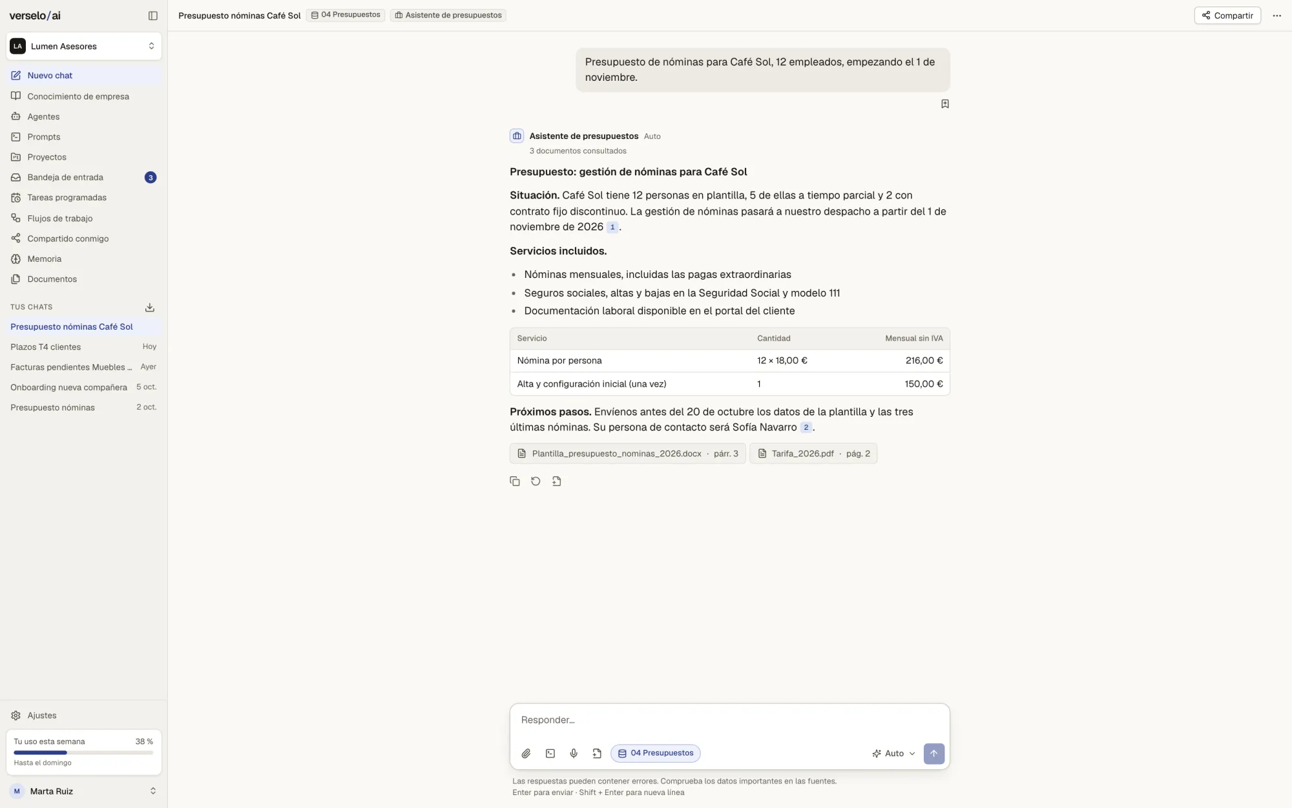Viewport: 1292px width, 808px height.
Task: Attach a file with the paperclip icon
Action: tap(526, 753)
